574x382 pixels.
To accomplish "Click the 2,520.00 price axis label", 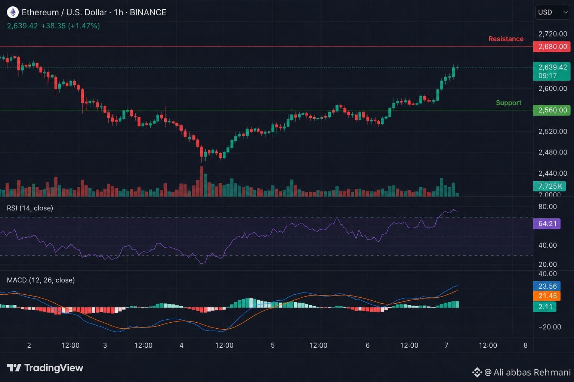I will (x=552, y=131).
